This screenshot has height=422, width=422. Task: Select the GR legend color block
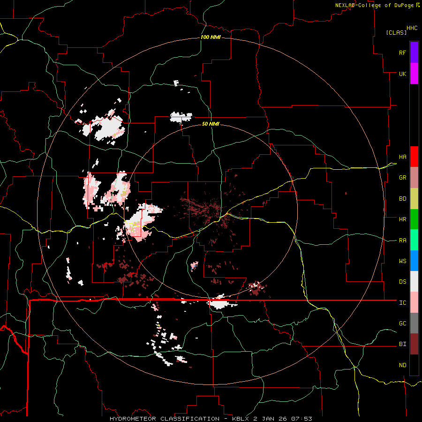coord(414,178)
